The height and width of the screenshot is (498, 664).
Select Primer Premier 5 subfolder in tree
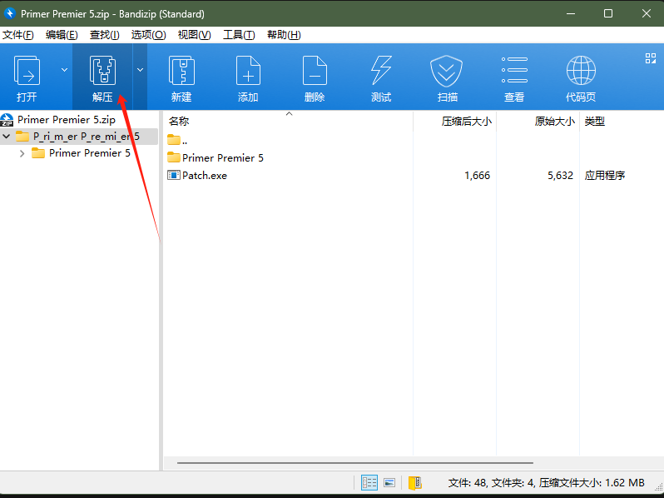tap(90, 153)
